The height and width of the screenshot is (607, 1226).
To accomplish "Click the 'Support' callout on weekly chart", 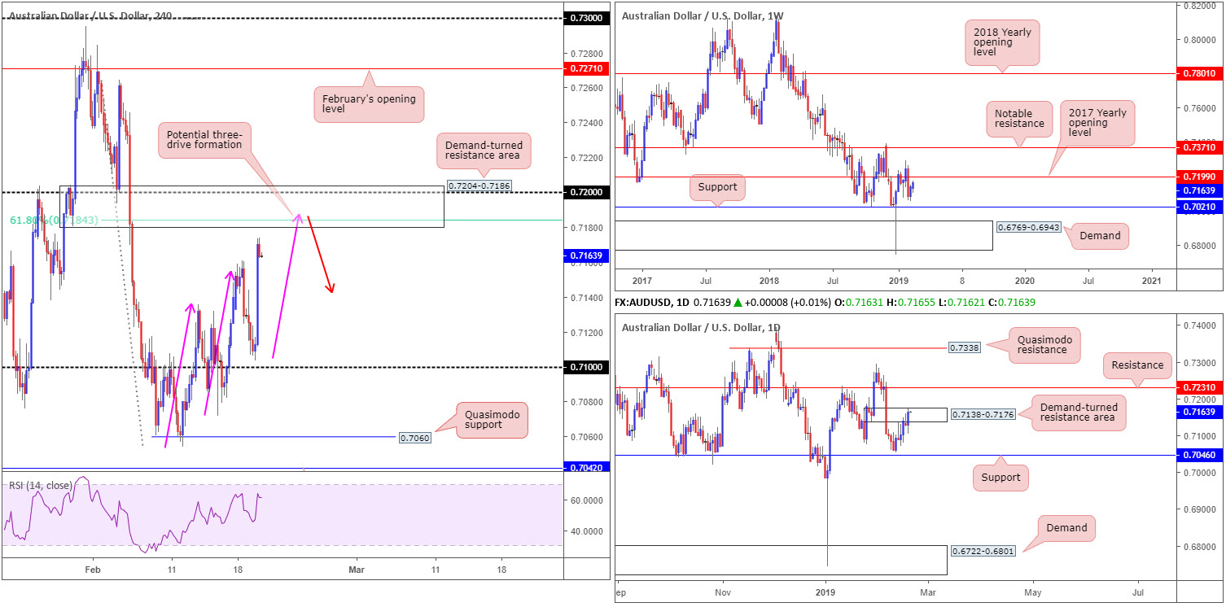I will pyautogui.click(x=717, y=187).
